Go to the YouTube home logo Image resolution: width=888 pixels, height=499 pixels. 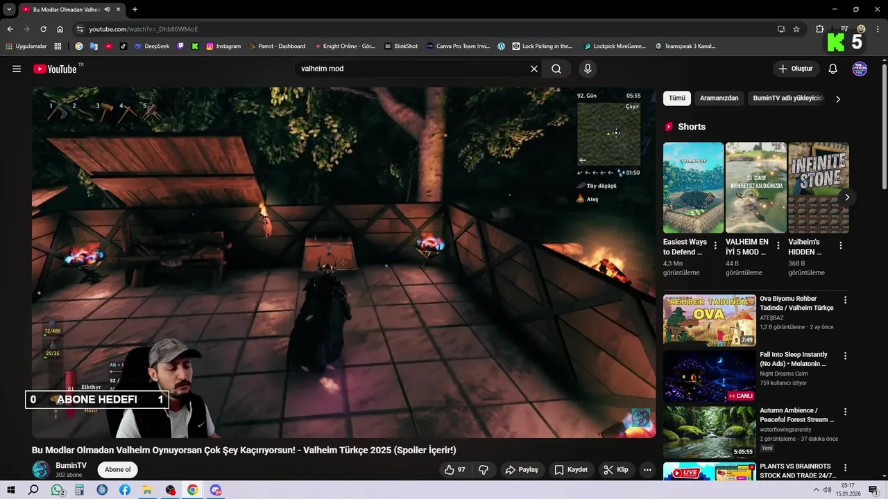55,69
